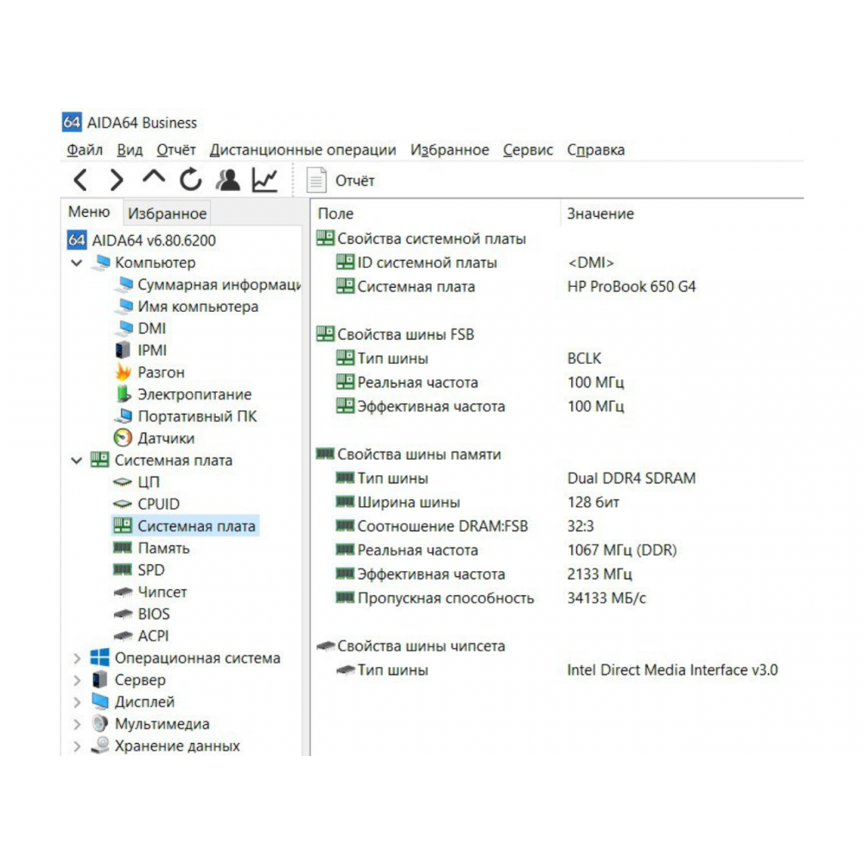Click the Windows logo icon of Операционная система

[99, 658]
